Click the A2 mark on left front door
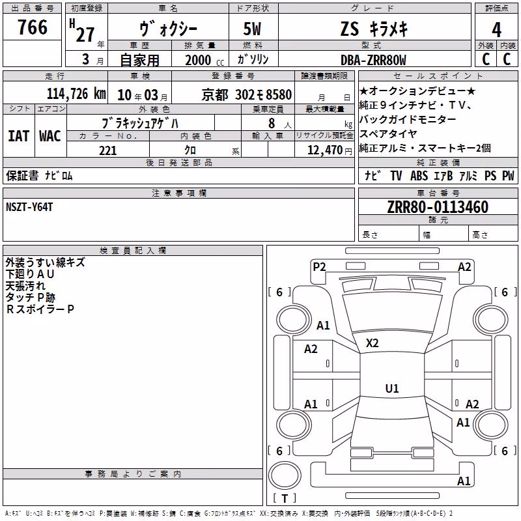The image size is (521, 521). click(311, 349)
